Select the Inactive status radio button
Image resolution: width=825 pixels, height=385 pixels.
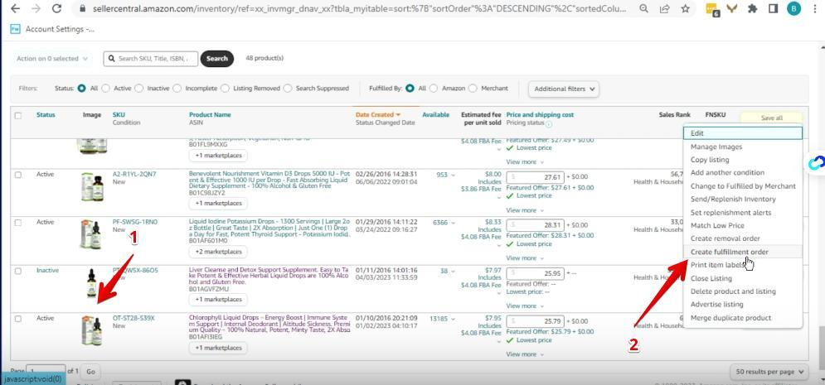point(139,89)
